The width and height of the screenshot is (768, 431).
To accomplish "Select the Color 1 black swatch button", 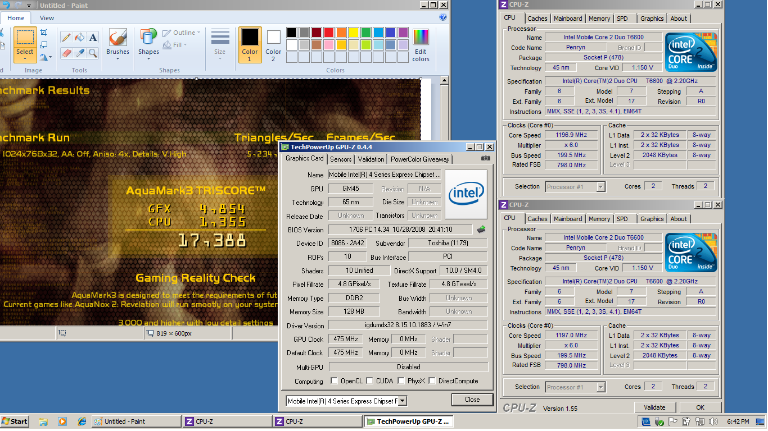I will (x=250, y=45).
